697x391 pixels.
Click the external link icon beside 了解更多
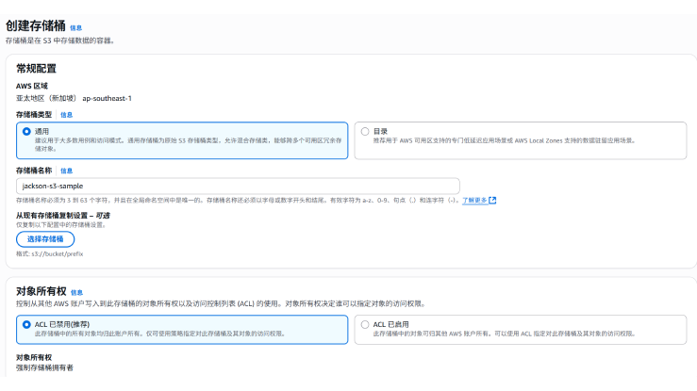coord(492,201)
